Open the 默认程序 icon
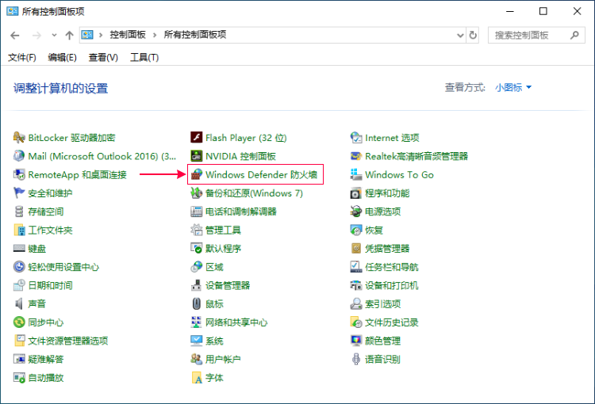 (196, 248)
